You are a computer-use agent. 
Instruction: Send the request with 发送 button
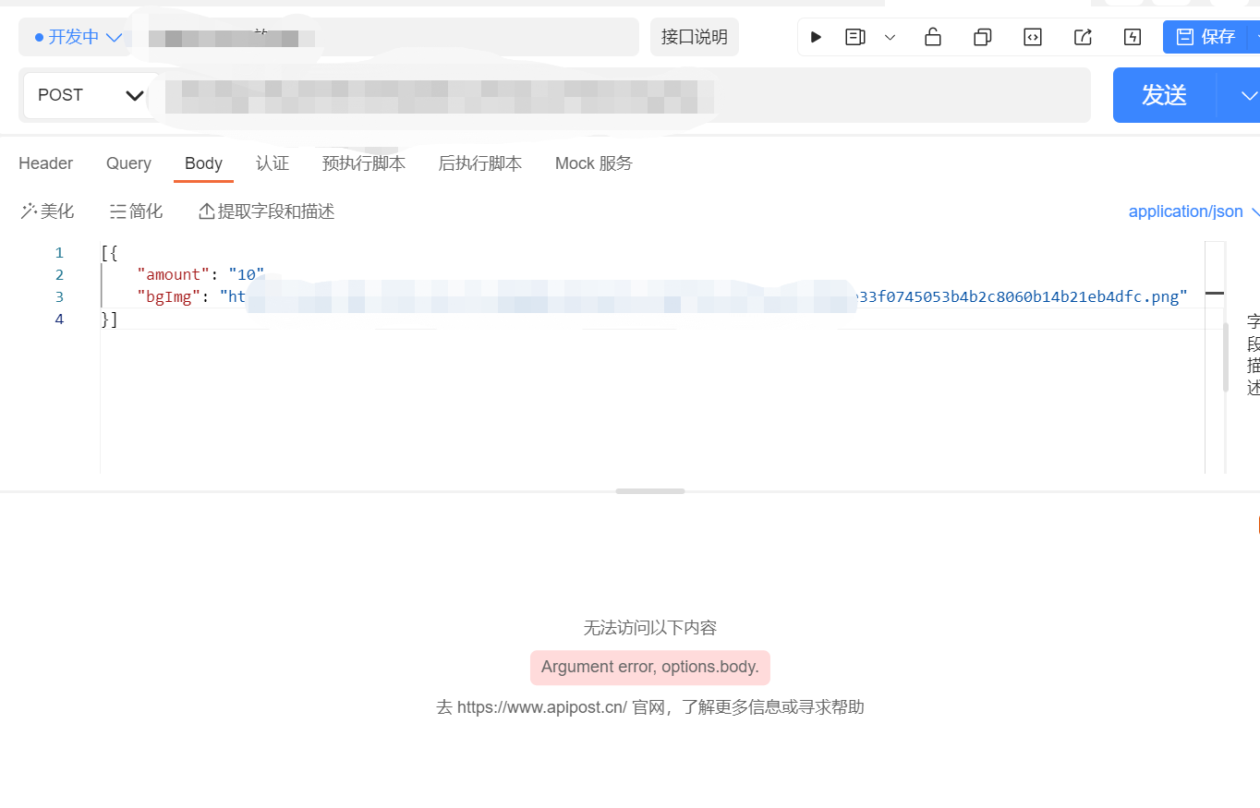[x=1164, y=95]
